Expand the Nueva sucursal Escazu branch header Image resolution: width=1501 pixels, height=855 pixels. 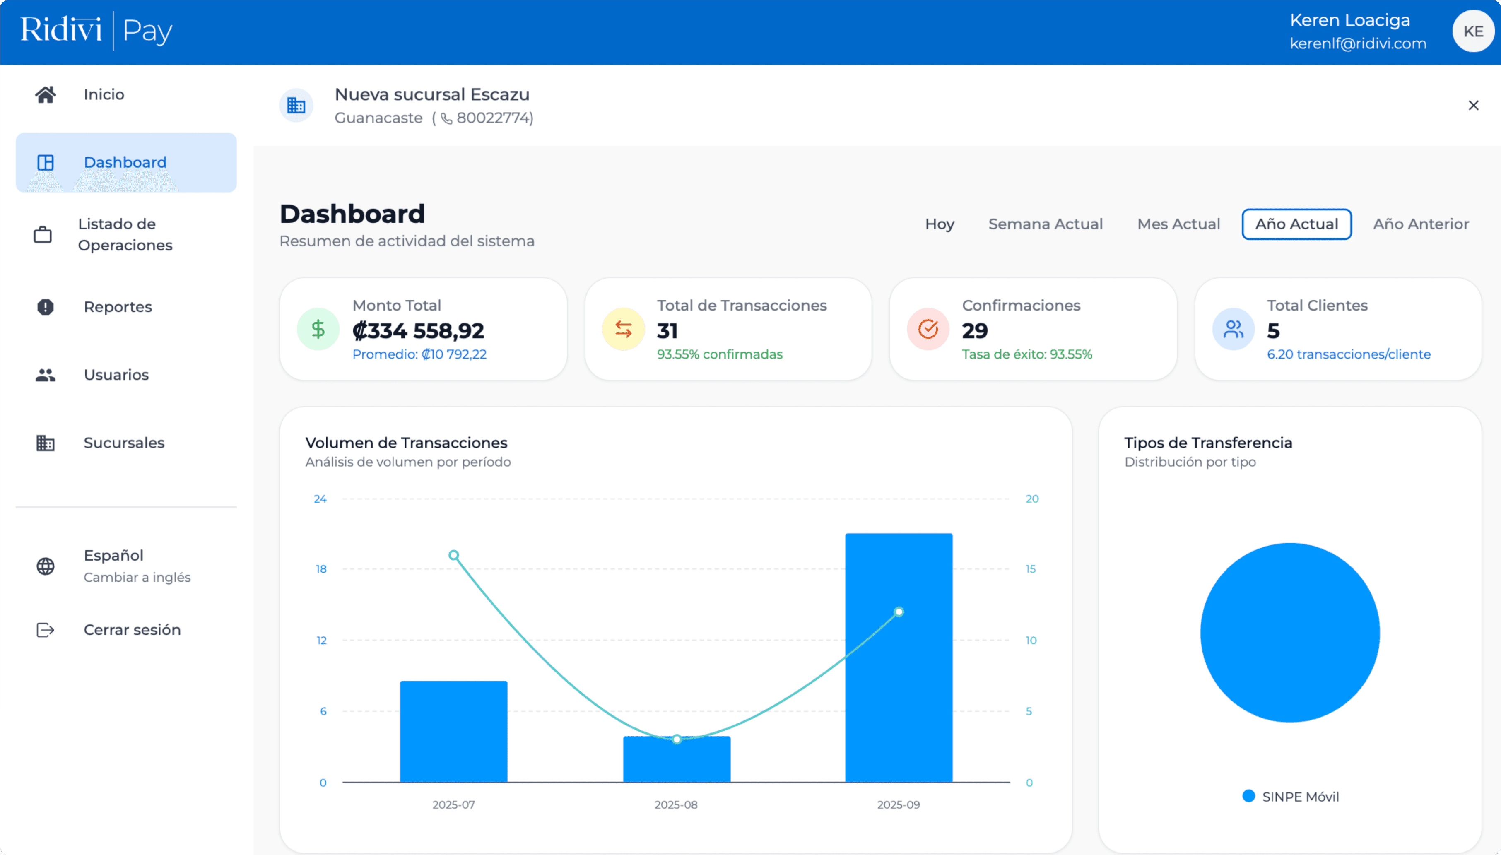pyautogui.click(x=432, y=94)
